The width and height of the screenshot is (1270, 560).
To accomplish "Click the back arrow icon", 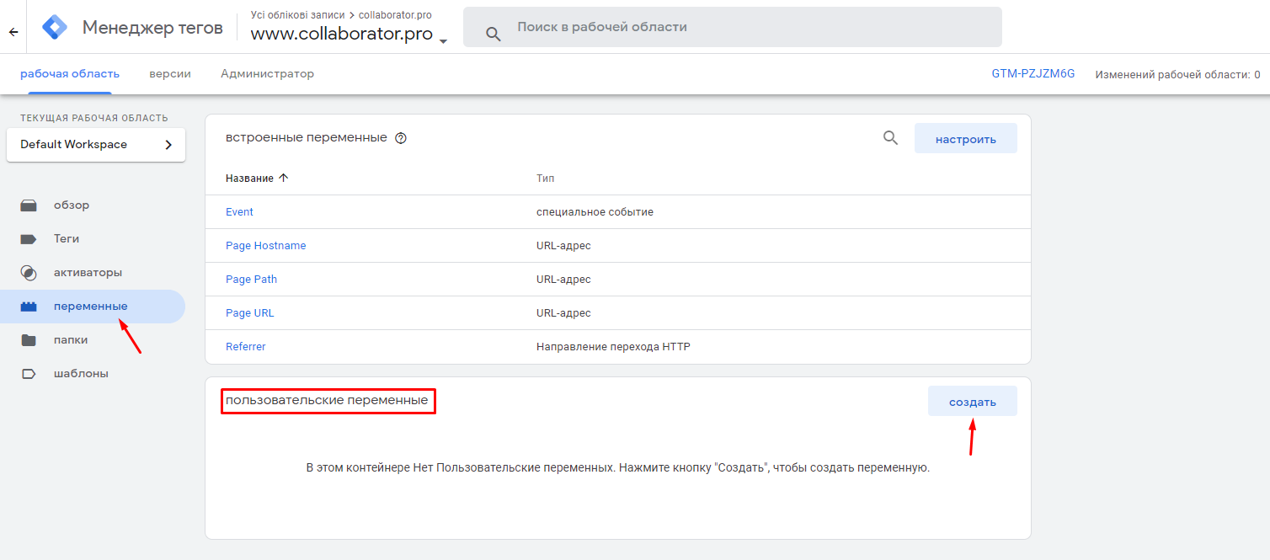I will (x=13, y=32).
